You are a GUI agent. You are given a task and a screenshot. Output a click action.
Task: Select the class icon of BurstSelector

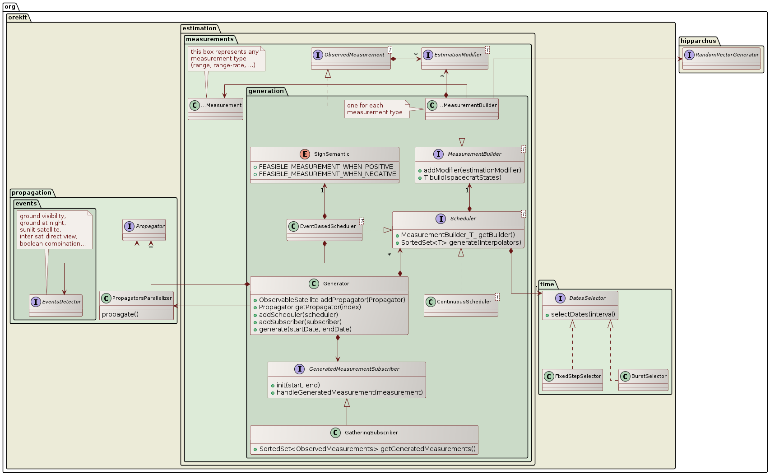(625, 376)
